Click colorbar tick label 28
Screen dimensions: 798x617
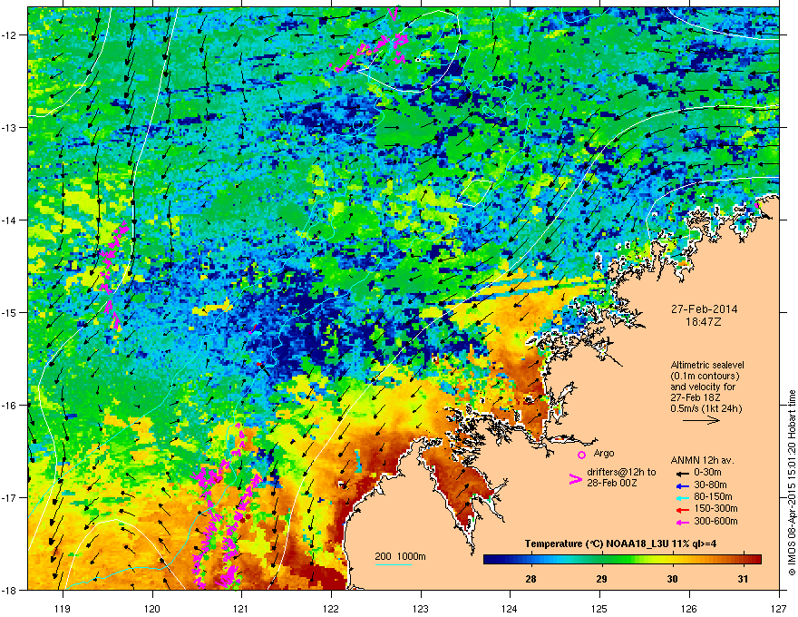pyautogui.click(x=530, y=579)
